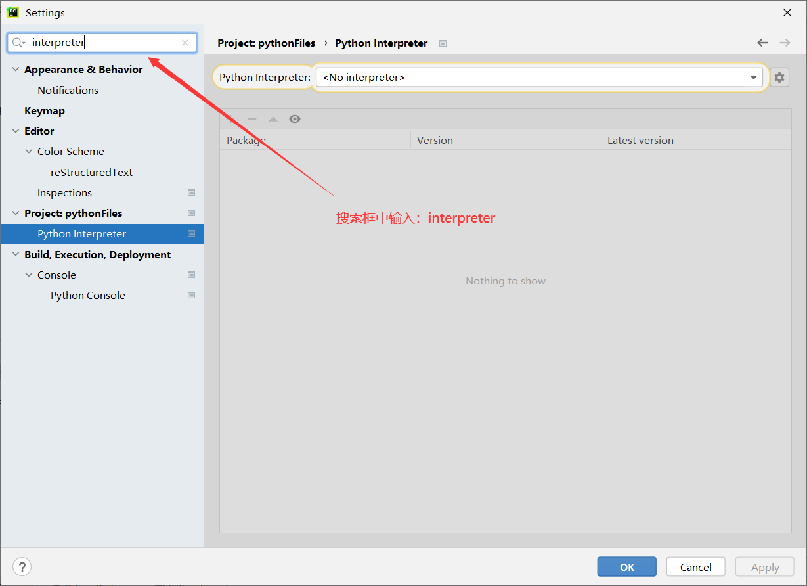Collapse the Console tree section
The width and height of the screenshot is (807, 586).
coord(28,275)
